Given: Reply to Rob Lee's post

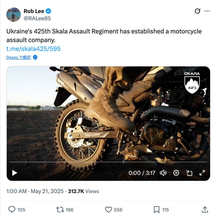Looking at the screenshot, I should (12, 209).
